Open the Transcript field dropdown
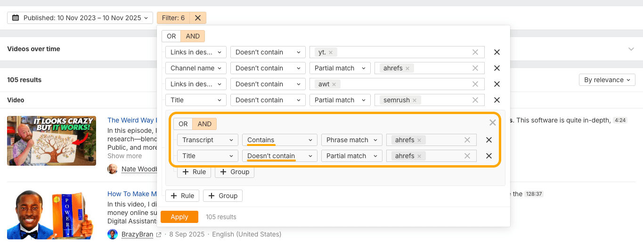This screenshot has width=643, height=245. tap(208, 140)
